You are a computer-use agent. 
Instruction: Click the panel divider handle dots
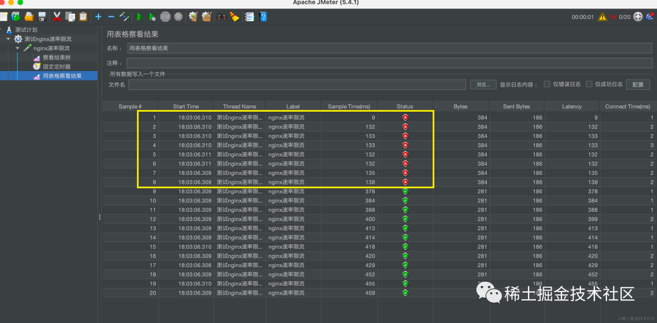coord(100,217)
